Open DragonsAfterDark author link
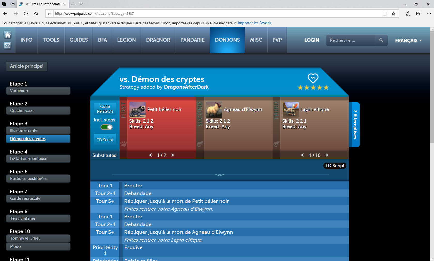Image resolution: width=434 pixels, height=261 pixels. click(186, 87)
